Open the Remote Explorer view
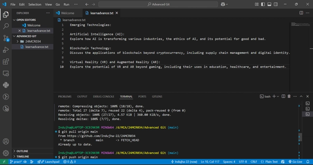This screenshot has height=165, width=313. pyautogui.click(x=6, y=73)
